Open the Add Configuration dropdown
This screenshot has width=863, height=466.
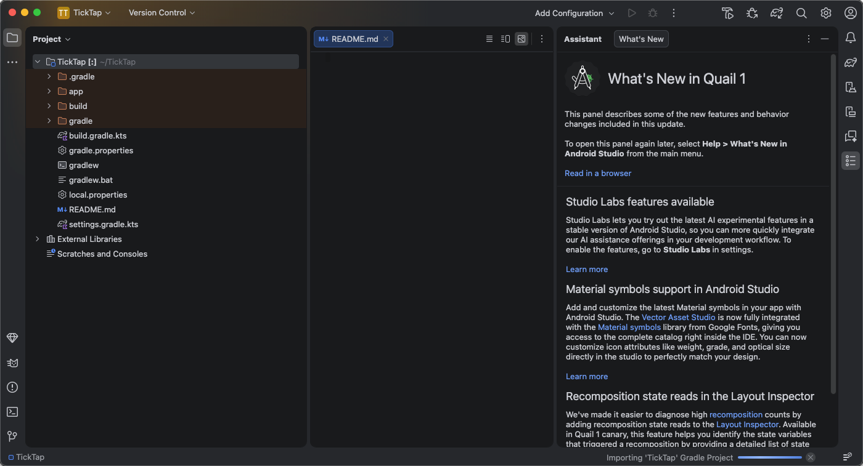tap(575, 13)
